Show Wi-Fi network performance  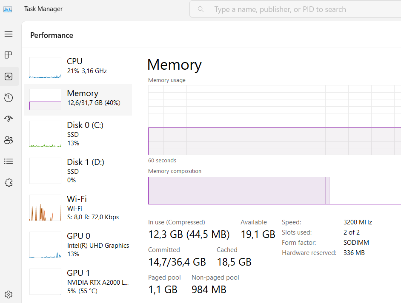[78, 208]
